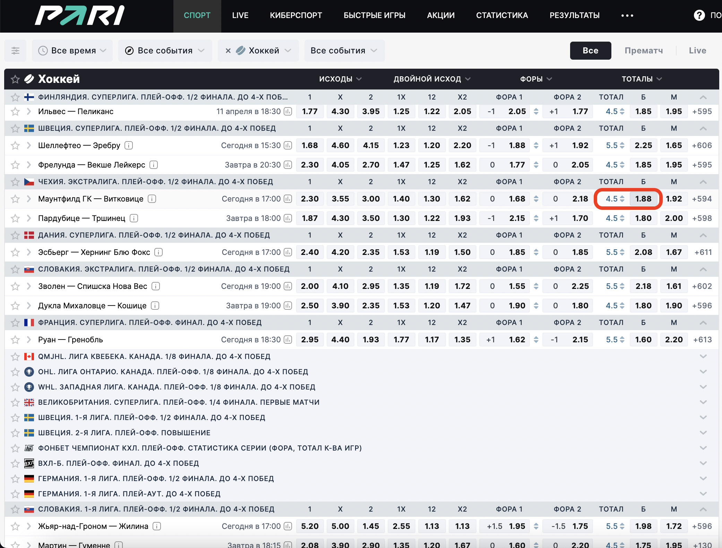Increase the highlighted 4.5 total stepper
The width and height of the screenshot is (722, 548).
pos(622,197)
